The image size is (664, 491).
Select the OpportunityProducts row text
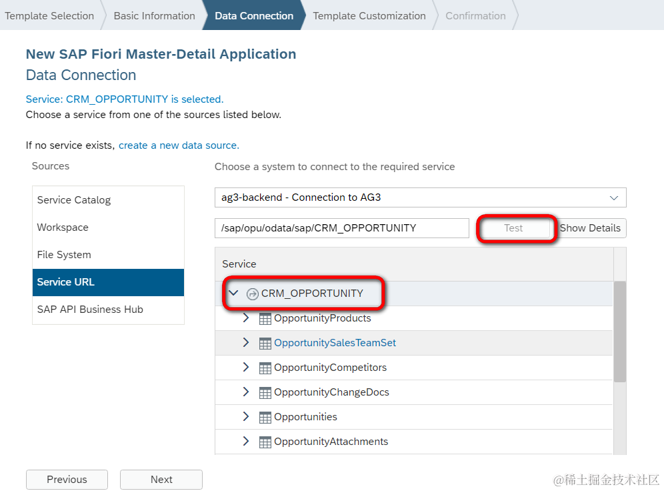point(322,318)
